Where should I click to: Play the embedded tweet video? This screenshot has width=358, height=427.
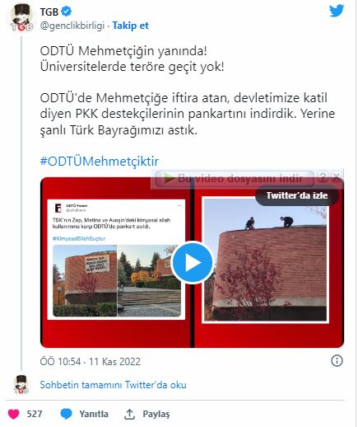pyautogui.click(x=192, y=262)
